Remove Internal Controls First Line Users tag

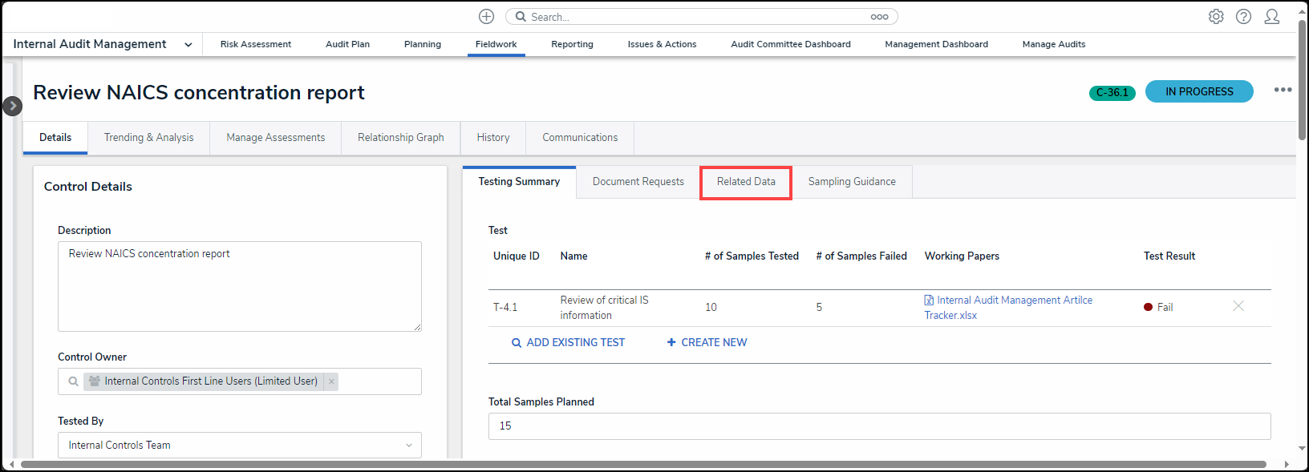(331, 381)
